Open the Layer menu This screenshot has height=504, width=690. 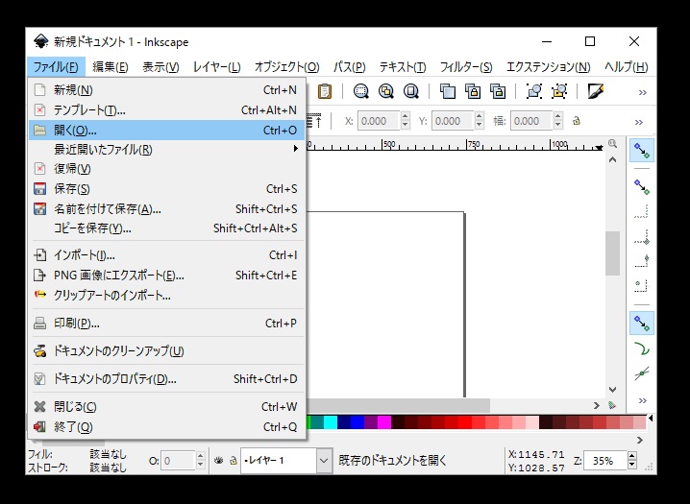coord(216,67)
